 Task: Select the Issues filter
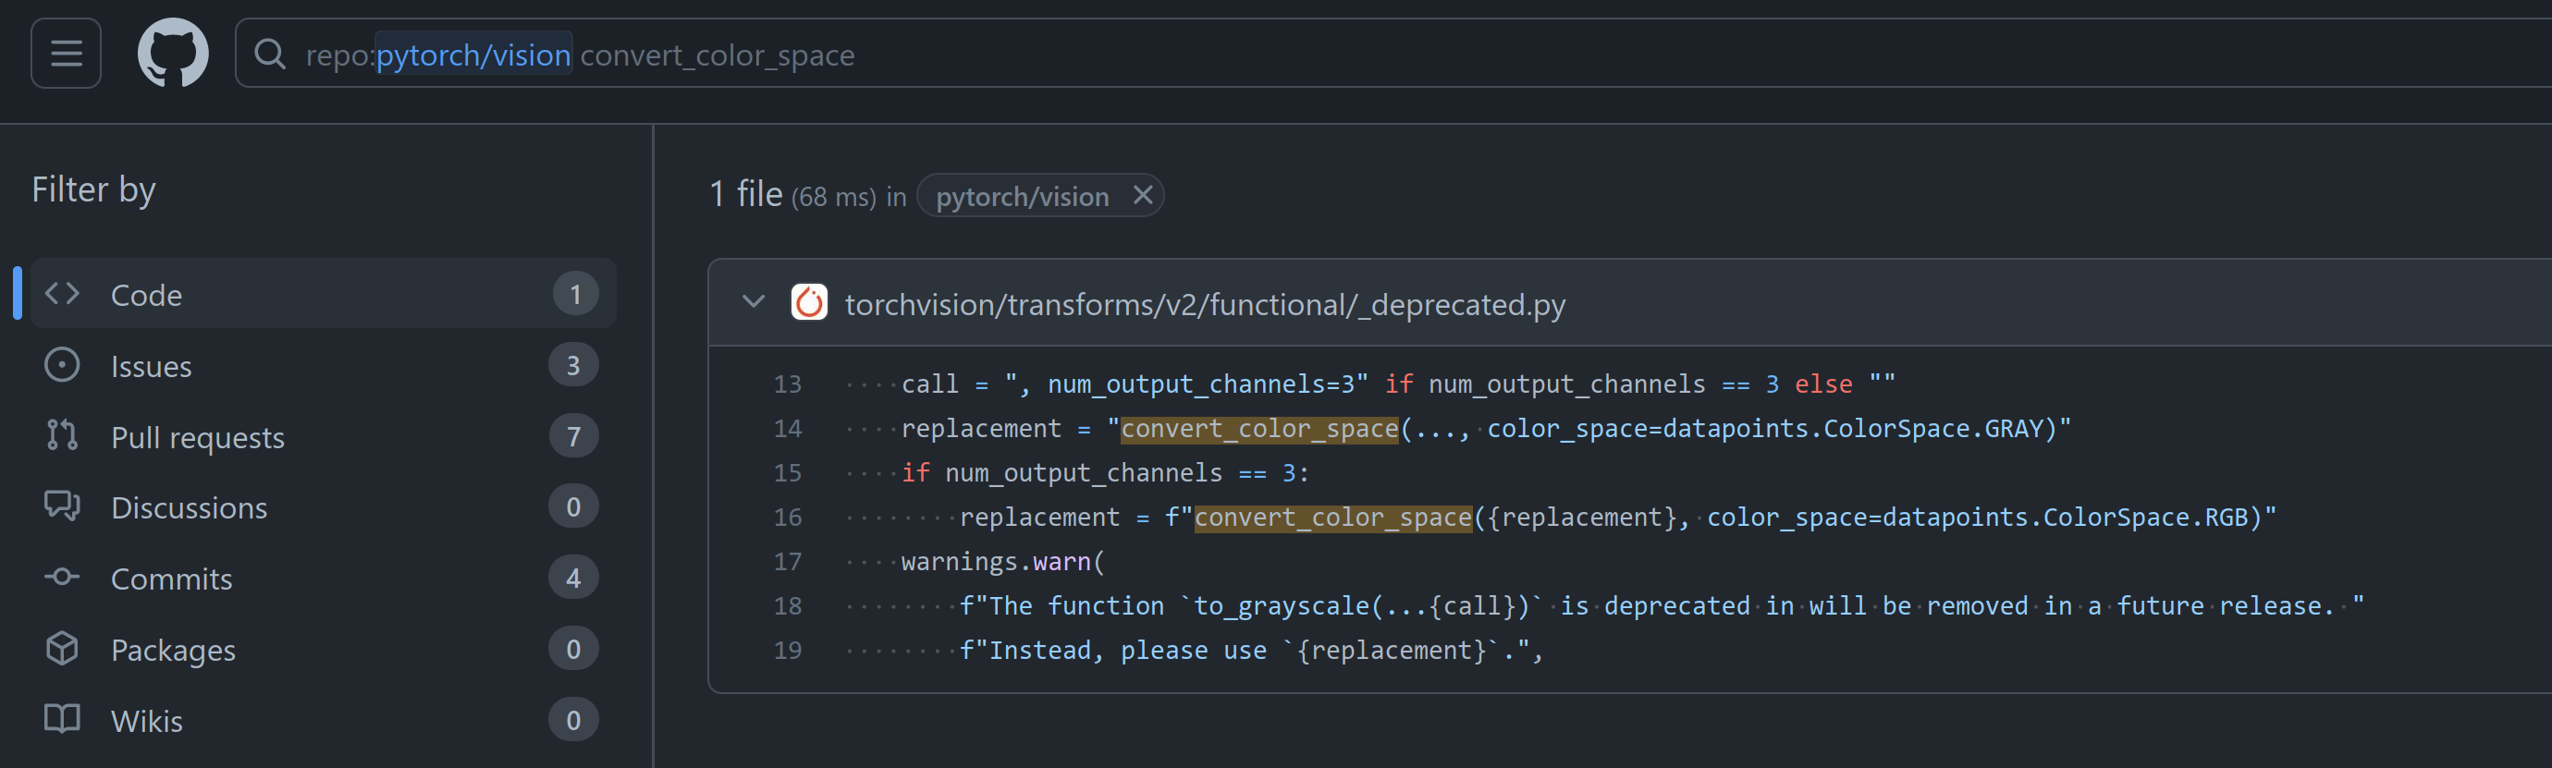coord(324,365)
